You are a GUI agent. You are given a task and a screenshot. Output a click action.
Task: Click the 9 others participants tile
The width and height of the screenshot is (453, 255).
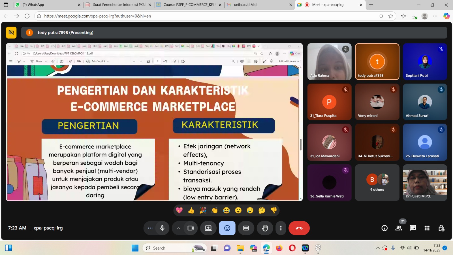point(377,183)
